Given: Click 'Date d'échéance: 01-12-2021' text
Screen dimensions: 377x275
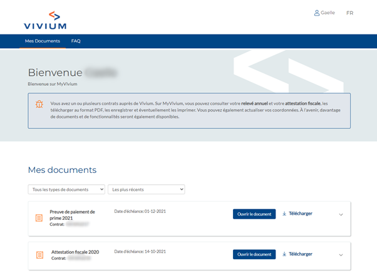Looking at the screenshot, I should [x=140, y=211].
